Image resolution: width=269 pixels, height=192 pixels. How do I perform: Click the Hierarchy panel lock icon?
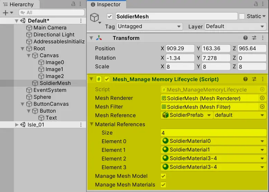coord(73,4)
